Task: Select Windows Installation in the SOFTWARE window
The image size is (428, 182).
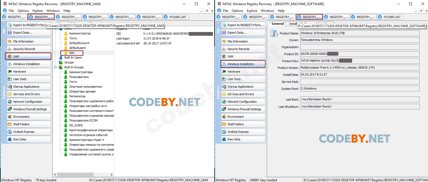Action: [x=243, y=64]
